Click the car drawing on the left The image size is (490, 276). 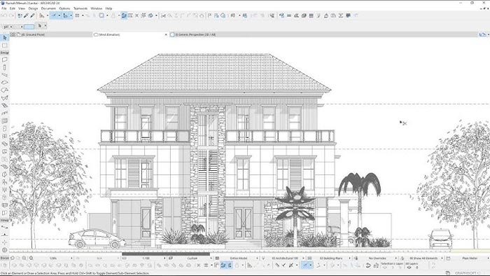pos(97,239)
